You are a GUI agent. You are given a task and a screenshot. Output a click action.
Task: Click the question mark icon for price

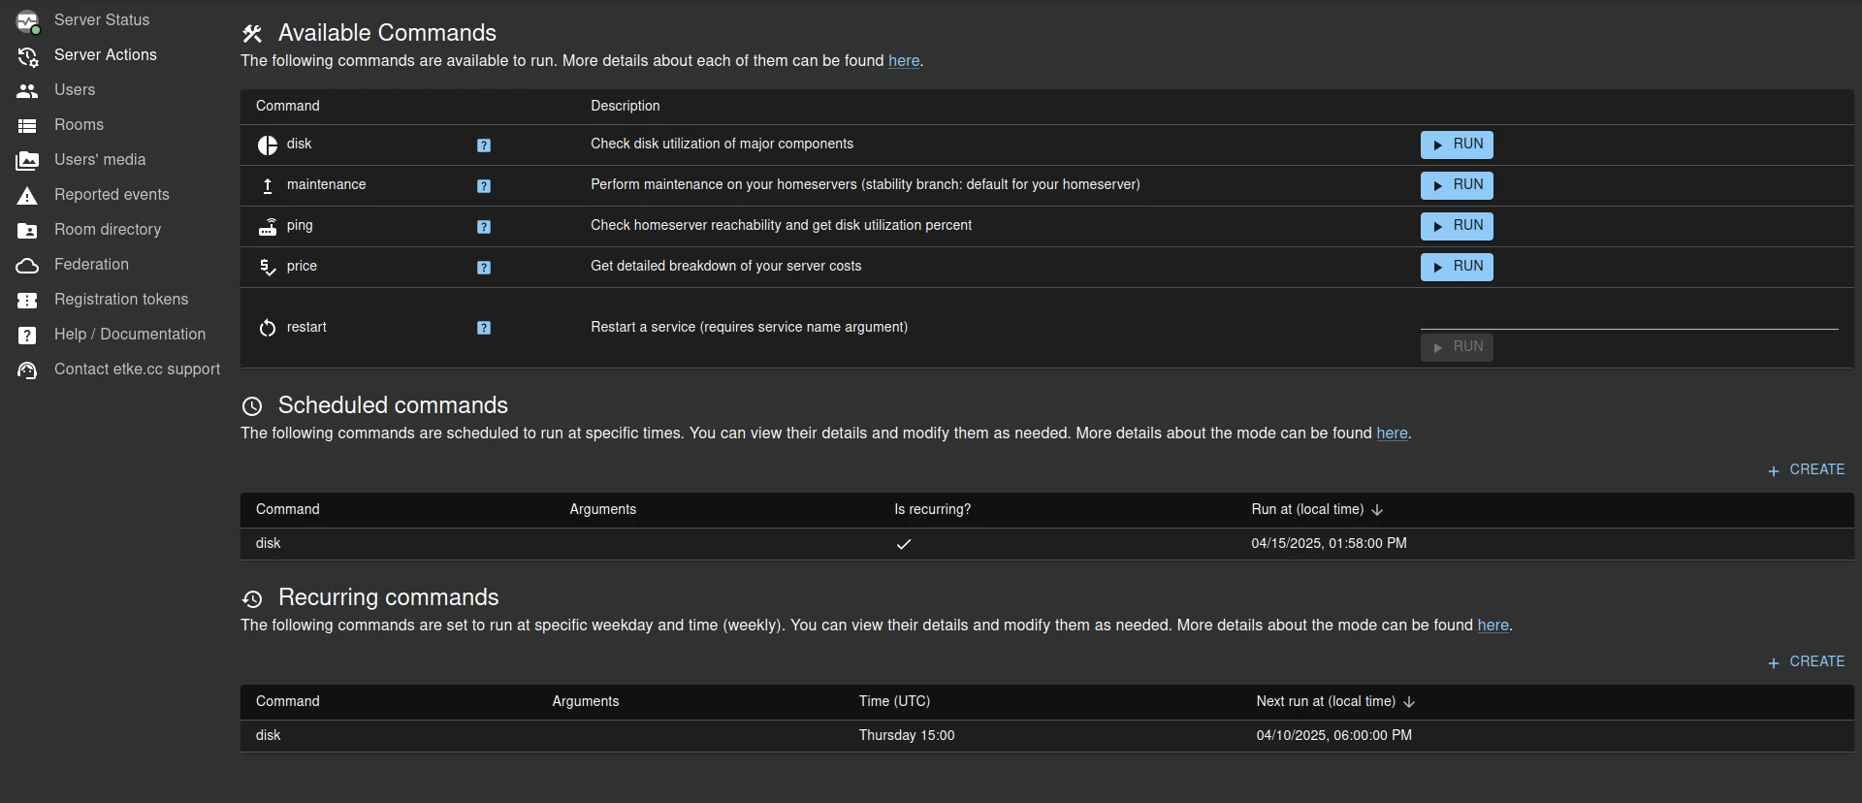[x=484, y=268]
